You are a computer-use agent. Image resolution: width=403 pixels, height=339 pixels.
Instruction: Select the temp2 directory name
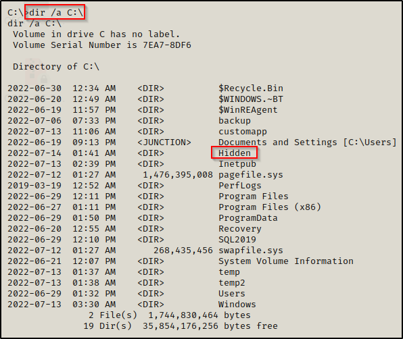(x=232, y=282)
